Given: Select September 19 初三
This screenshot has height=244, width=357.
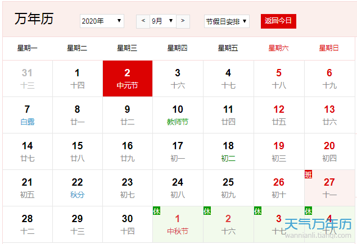Looking at the screenshot, I should point(279,151).
